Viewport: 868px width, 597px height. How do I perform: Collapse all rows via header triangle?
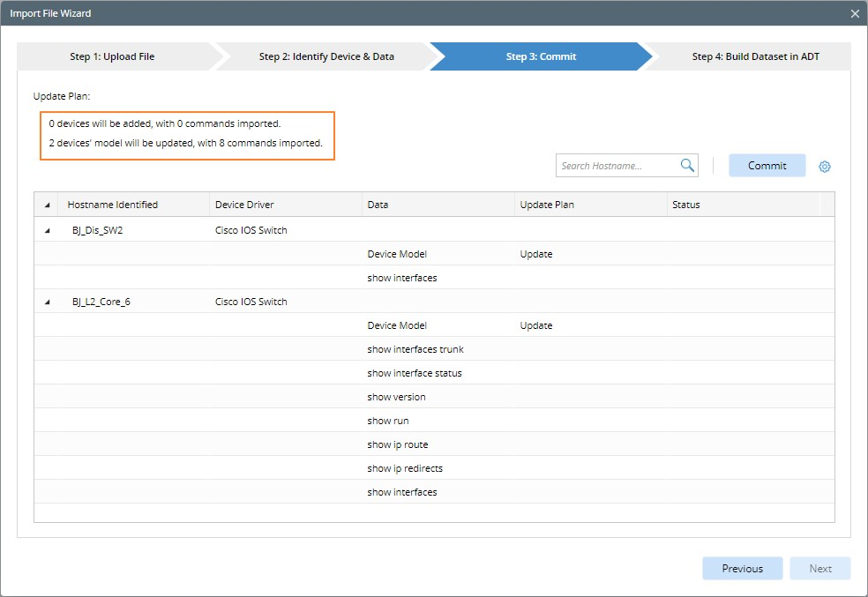coord(48,205)
